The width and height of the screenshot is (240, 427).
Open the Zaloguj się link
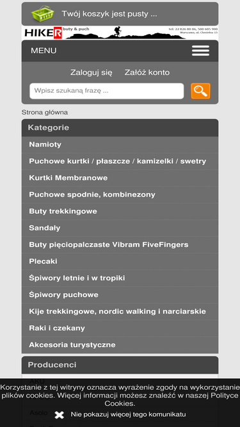point(91,72)
